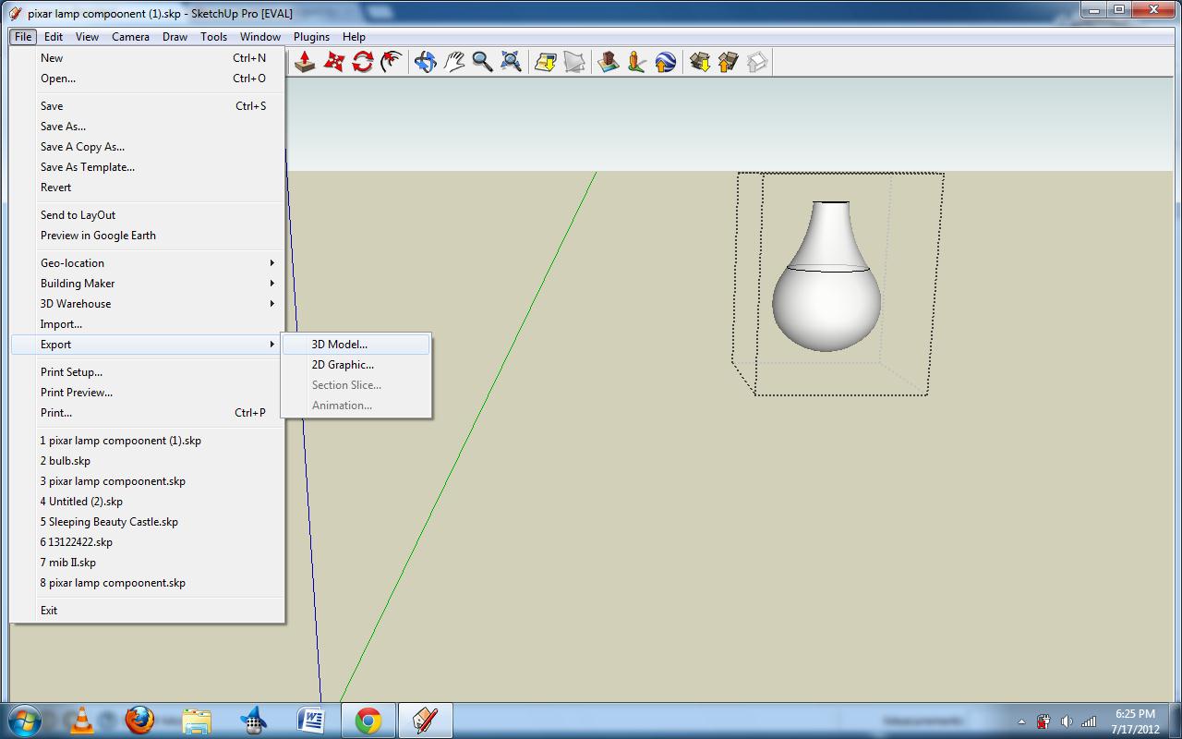1182x739 pixels.
Task: Click the Add New Building icon
Action: tap(608, 62)
